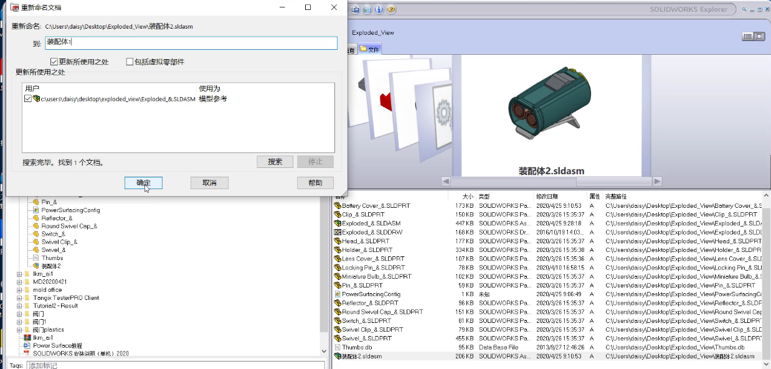Click the Tags 添加标记 input field
The image size is (771, 369).
pyautogui.click(x=176, y=365)
